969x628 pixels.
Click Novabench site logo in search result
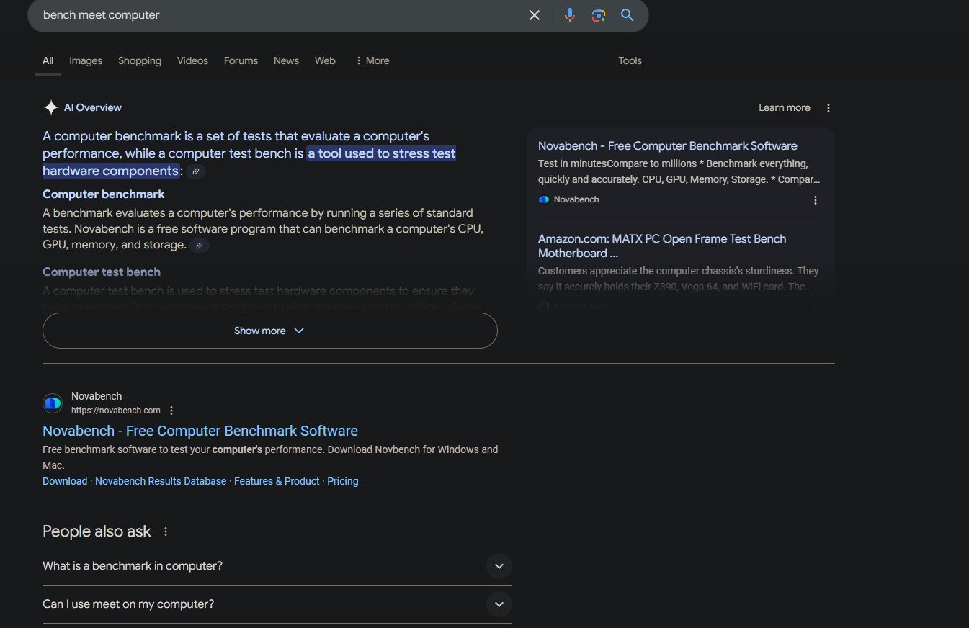(53, 403)
